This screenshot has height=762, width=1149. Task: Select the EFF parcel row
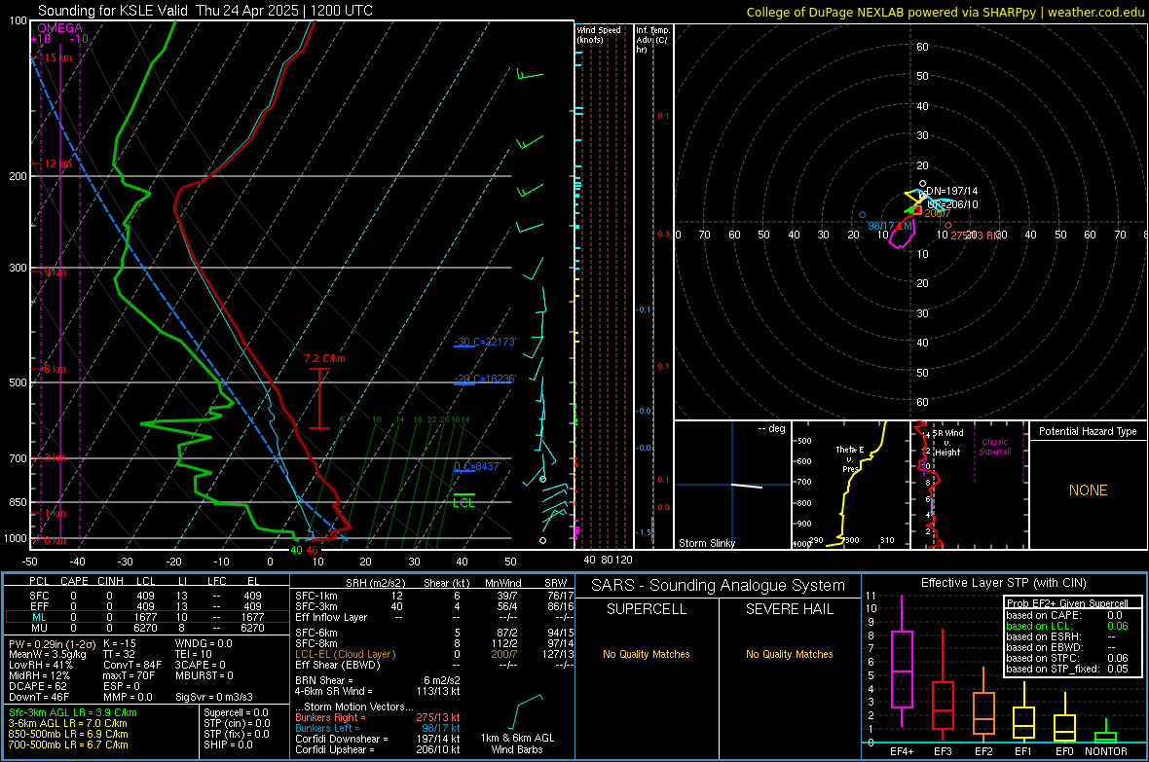click(146, 606)
